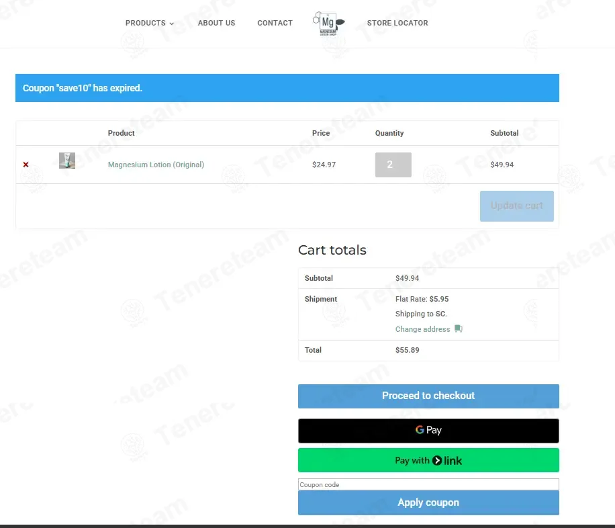Click the Cart totals heading
The height and width of the screenshot is (528, 615).
click(x=332, y=250)
